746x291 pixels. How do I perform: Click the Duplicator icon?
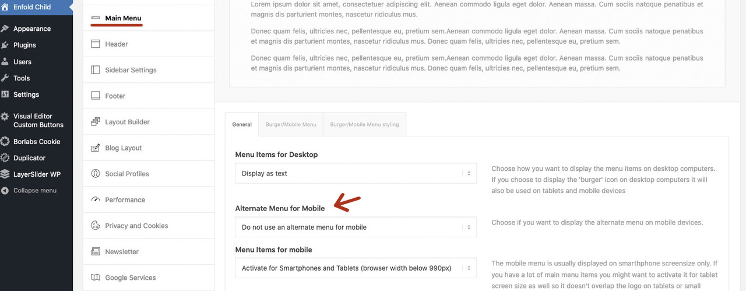click(5, 158)
